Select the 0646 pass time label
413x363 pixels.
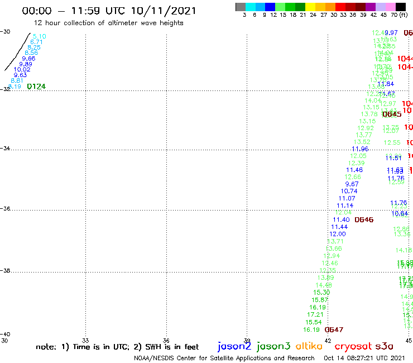pos(364,220)
